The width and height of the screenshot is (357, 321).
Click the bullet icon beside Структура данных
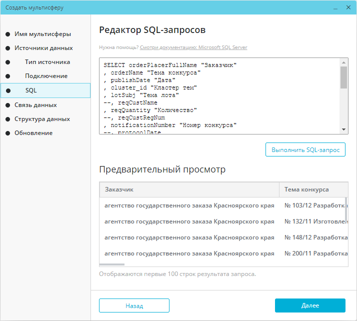point(7,119)
